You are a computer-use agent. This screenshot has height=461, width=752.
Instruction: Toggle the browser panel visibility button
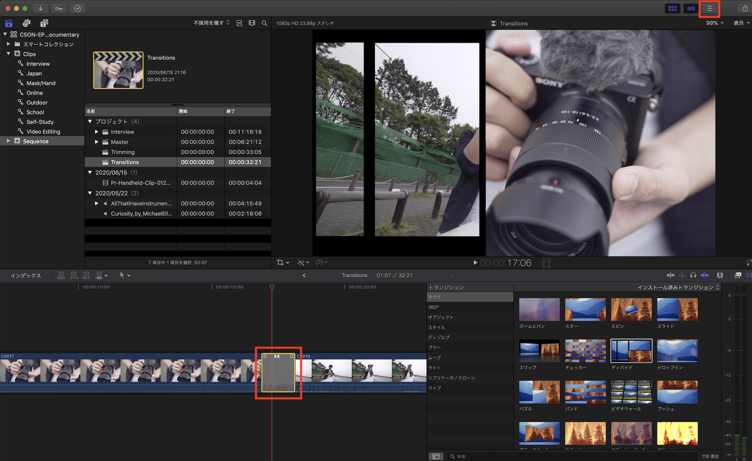click(x=673, y=8)
